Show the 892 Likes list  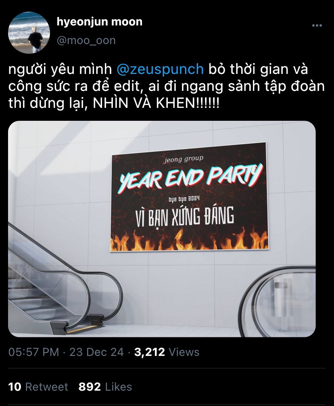(x=105, y=387)
